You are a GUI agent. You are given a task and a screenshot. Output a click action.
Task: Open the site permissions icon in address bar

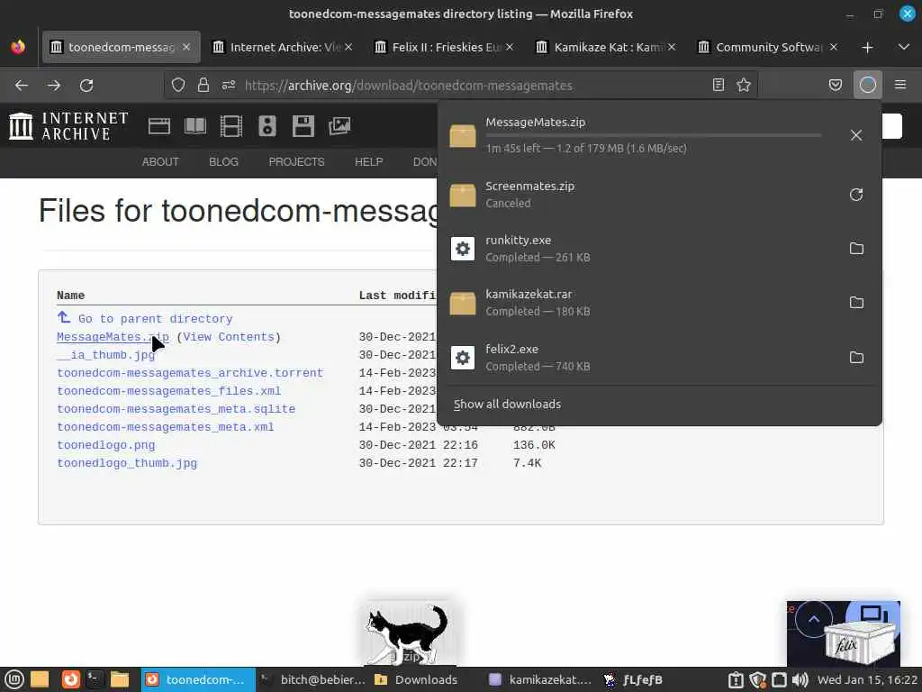click(x=229, y=86)
